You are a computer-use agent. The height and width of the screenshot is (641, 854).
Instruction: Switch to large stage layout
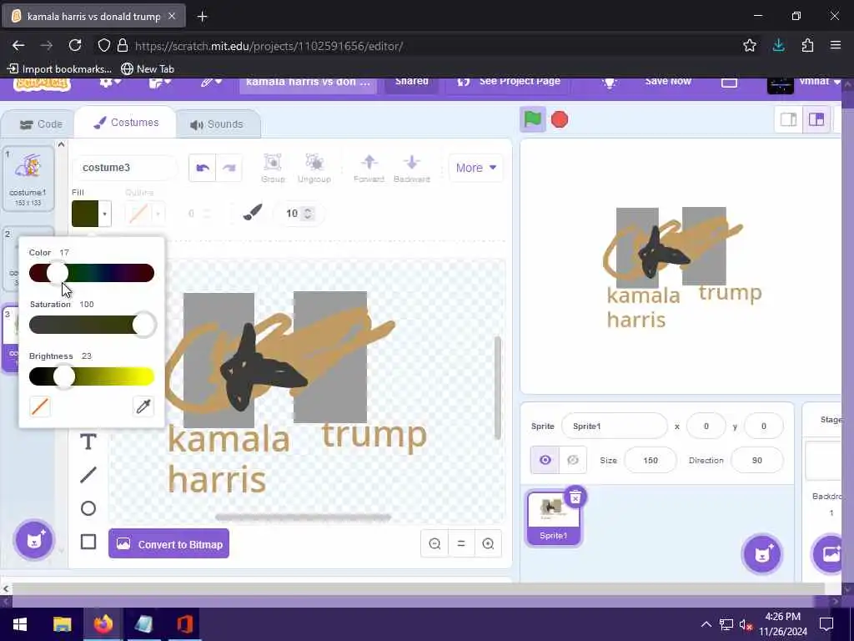pyautogui.click(x=816, y=119)
